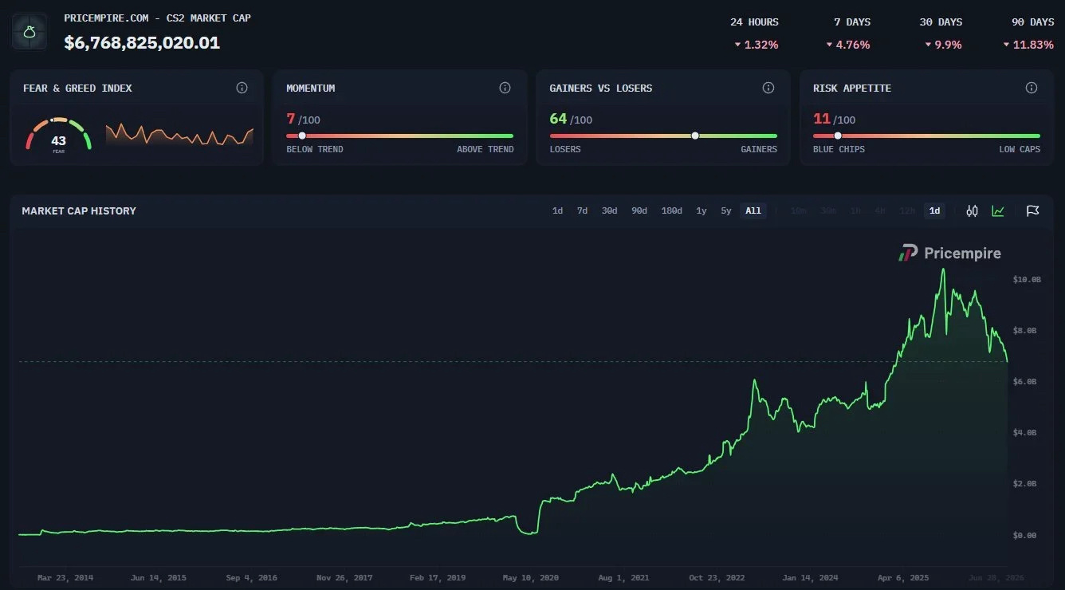Click the 30 days change of 9.9%
1065x590 pixels.
943,45
